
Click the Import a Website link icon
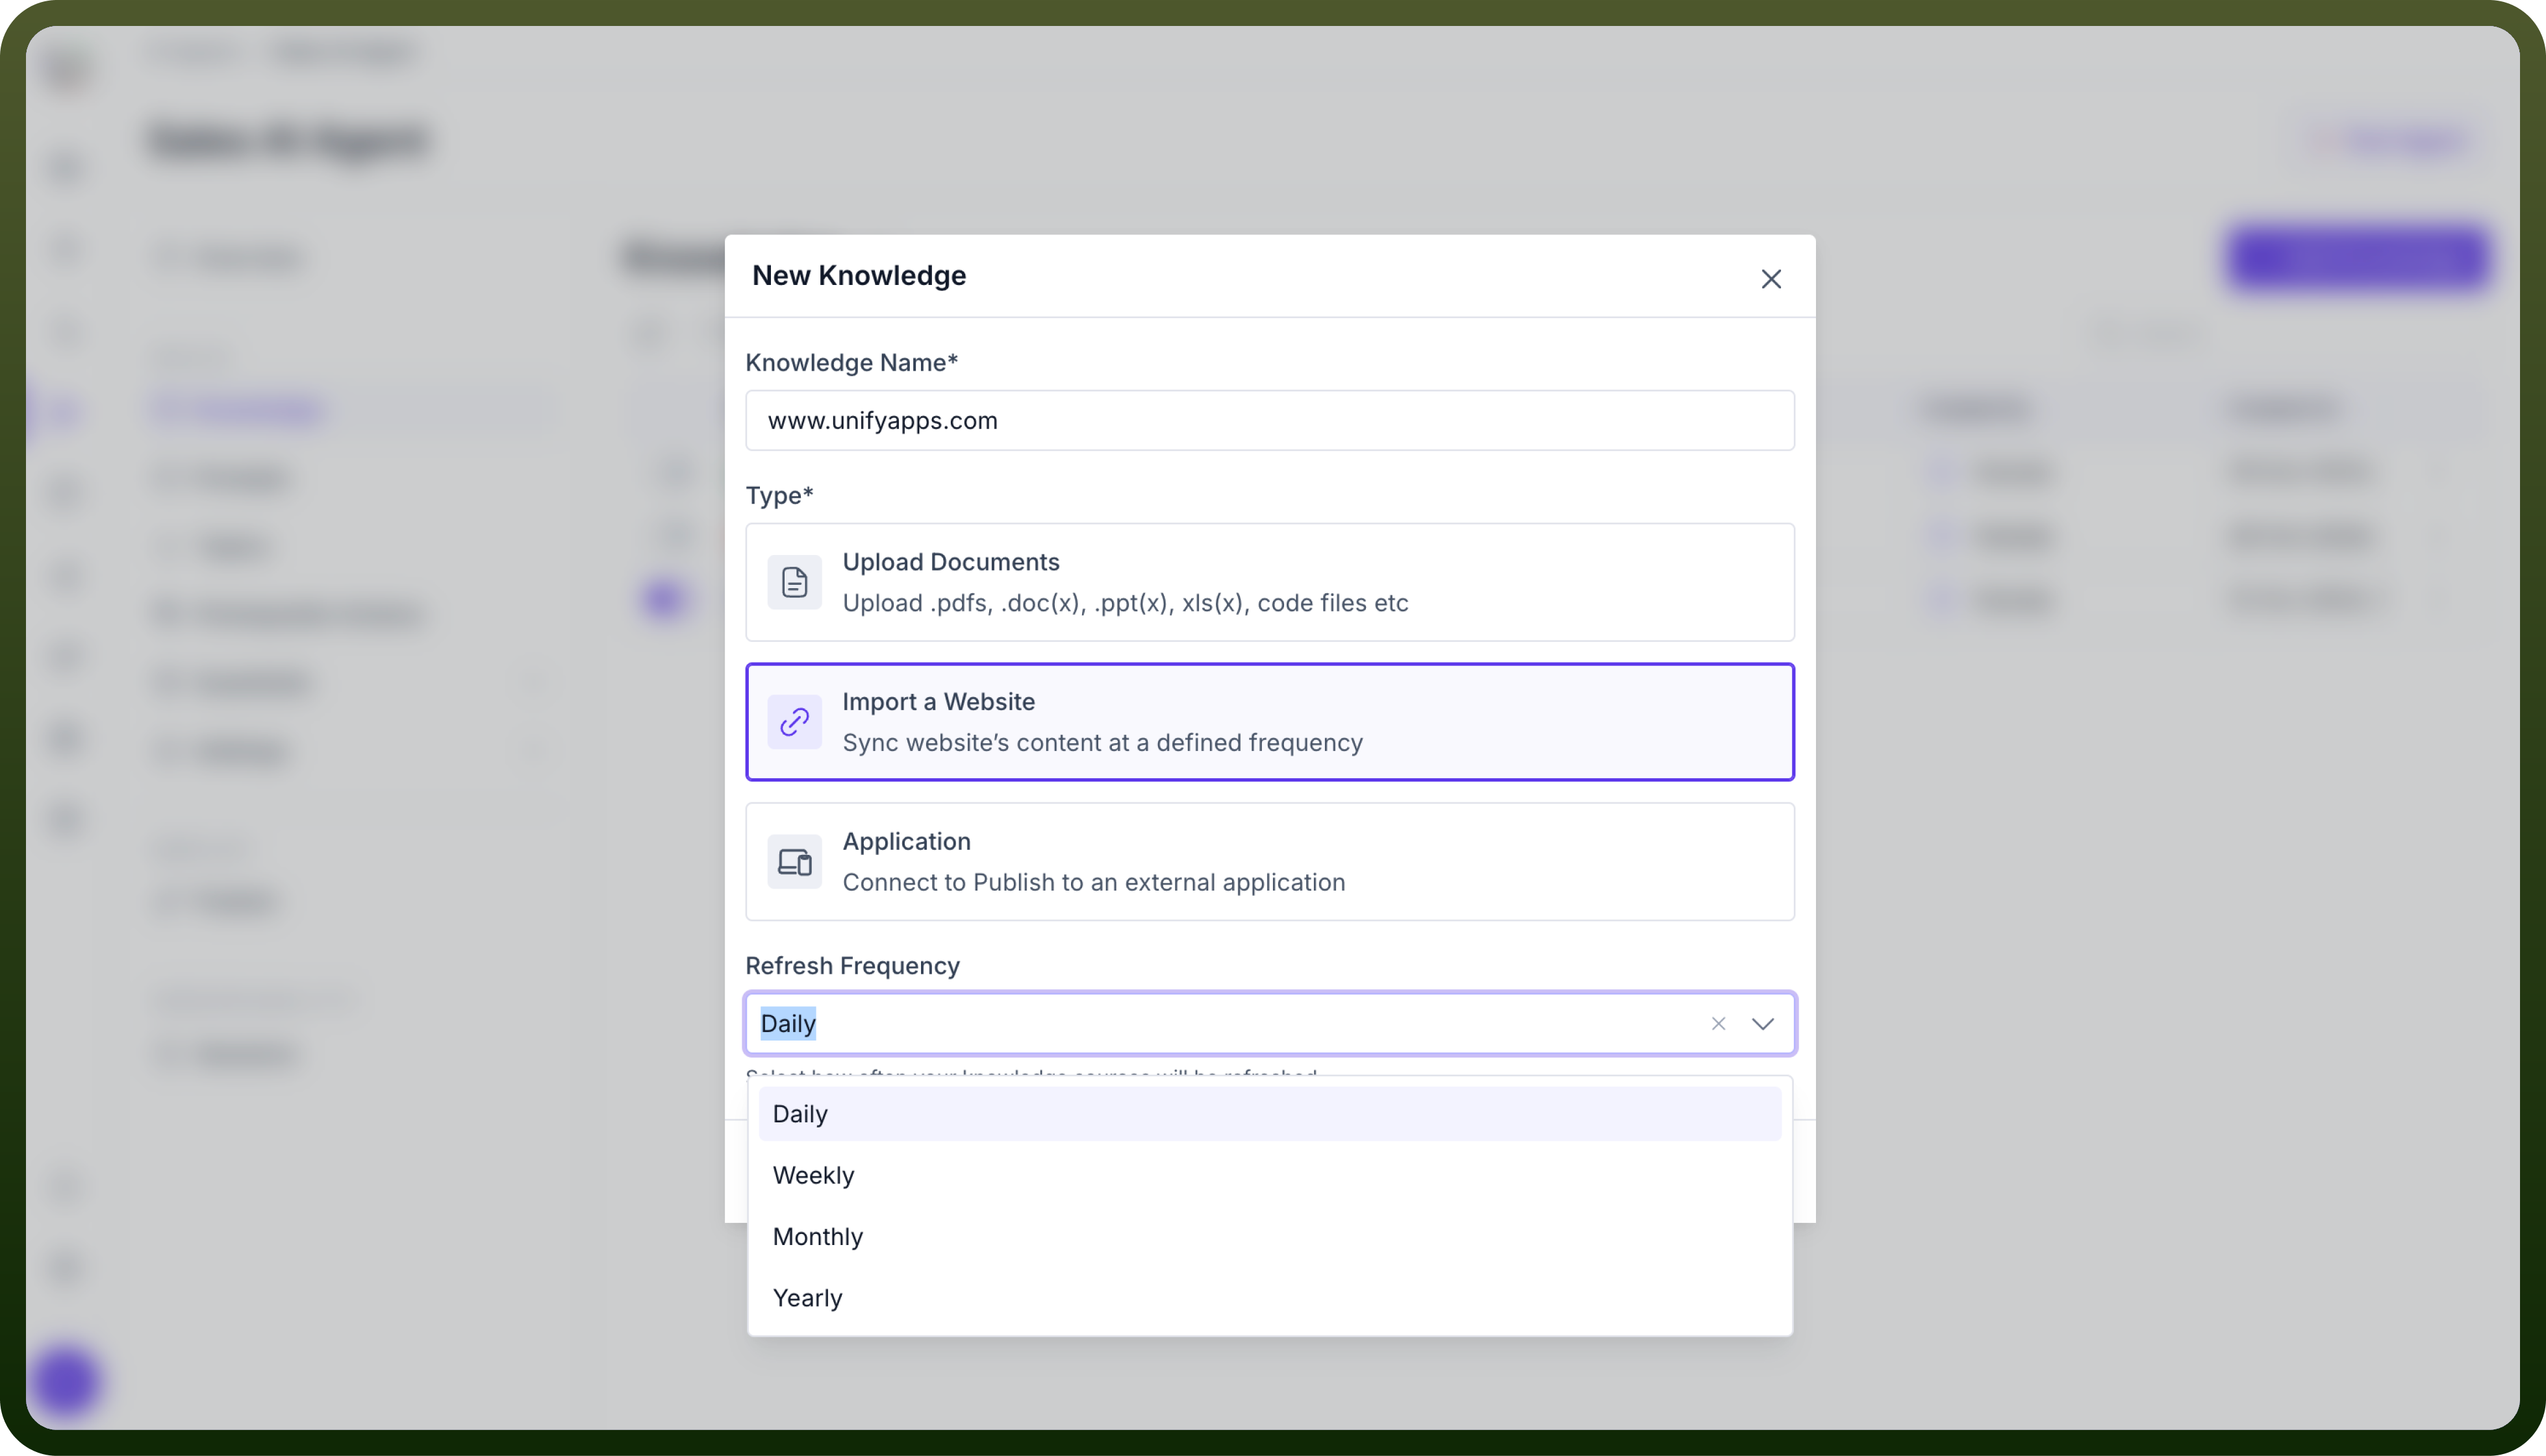[794, 722]
